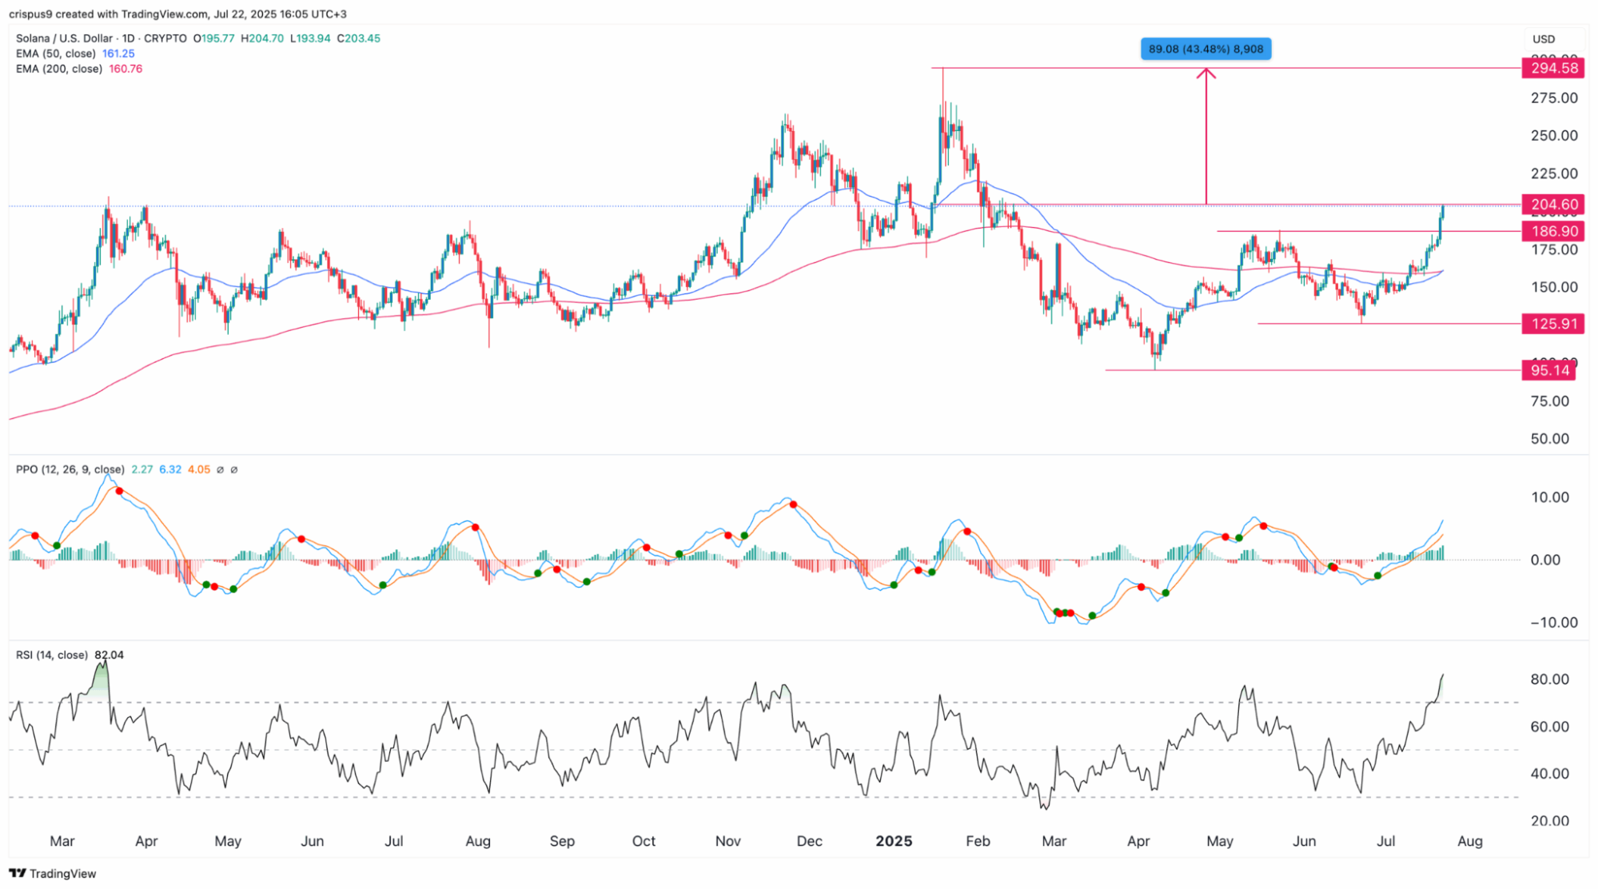This screenshot has height=889, width=1598.
Task: Open the USD currency selector on price axis
Action: coord(1544,38)
